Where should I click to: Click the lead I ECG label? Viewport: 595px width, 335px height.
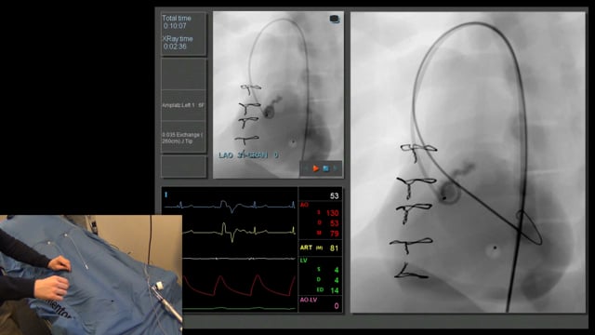point(165,194)
